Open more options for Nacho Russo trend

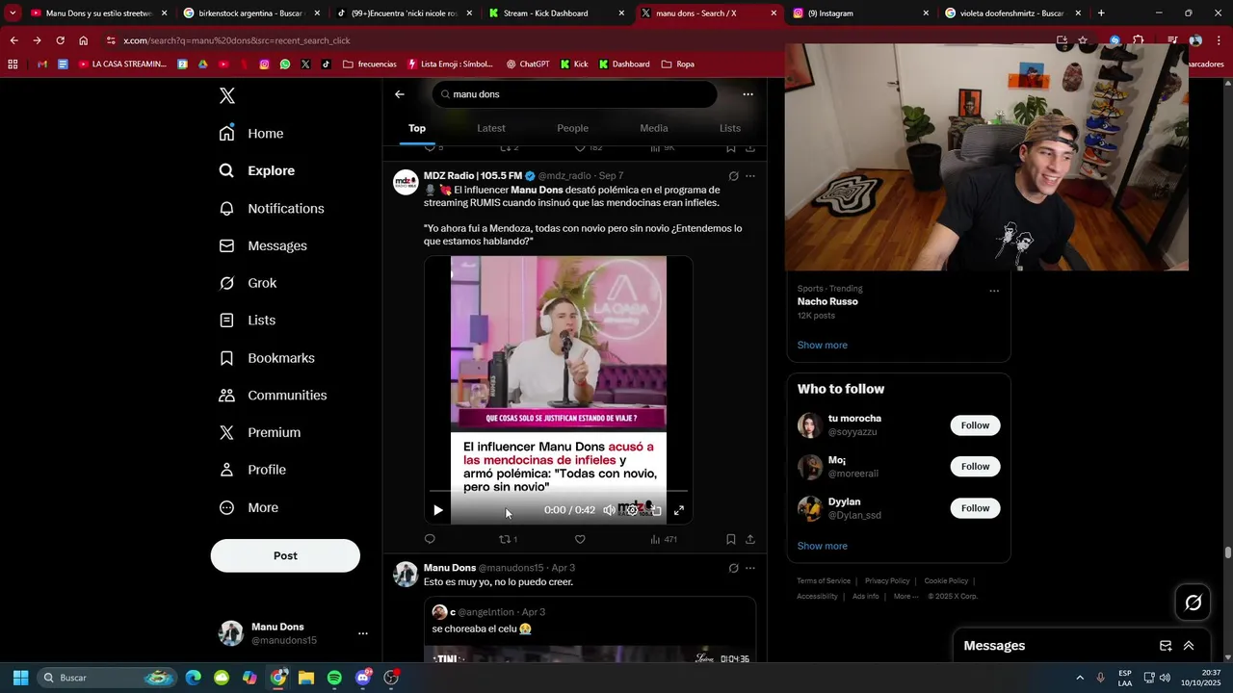coord(994,291)
